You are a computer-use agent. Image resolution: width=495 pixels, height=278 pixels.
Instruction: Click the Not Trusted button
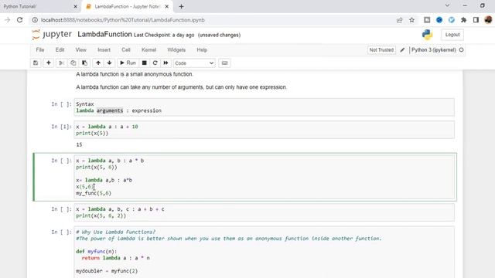(x=381, y=49)
